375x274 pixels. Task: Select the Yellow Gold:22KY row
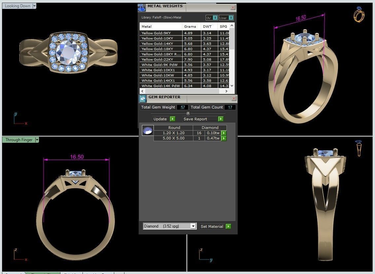185,59
